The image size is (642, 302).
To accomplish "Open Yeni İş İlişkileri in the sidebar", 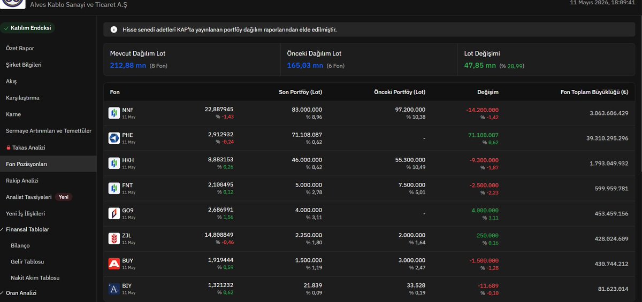I will pyautogui.click(x=25, y=213).
